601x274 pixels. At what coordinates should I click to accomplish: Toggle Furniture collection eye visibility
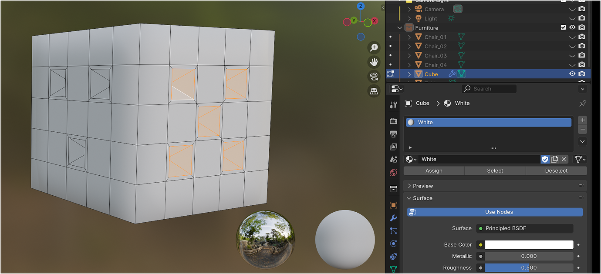pos(572,27)
